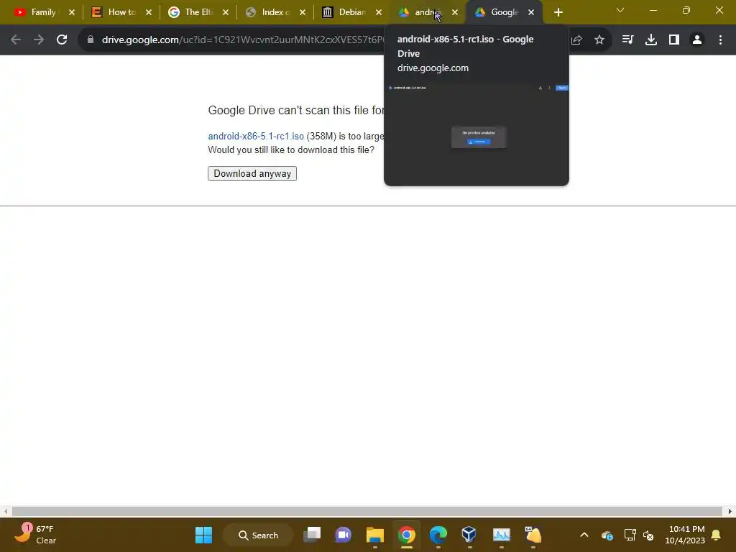The height and width of the screenshot is (552, 736).
Task: Open resource monitor taskbar icon
Action: click(x=501, y=535)
